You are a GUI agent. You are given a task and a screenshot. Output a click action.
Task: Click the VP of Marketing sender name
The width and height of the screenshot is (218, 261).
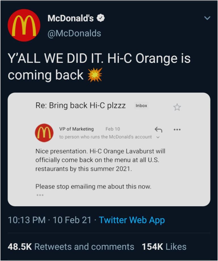76,129
